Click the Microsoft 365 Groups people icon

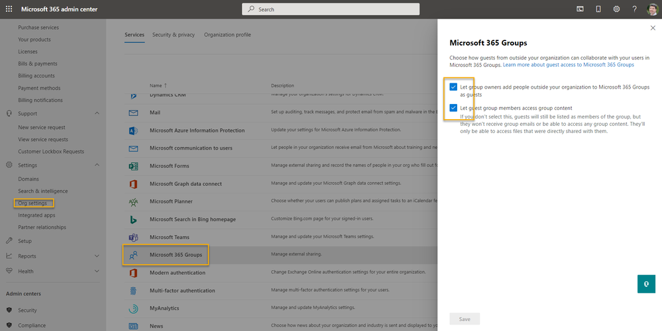(x=133, y=255)
